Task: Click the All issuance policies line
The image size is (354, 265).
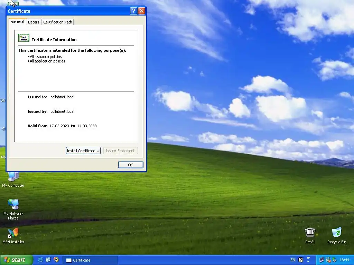Action: coord(45,57)
